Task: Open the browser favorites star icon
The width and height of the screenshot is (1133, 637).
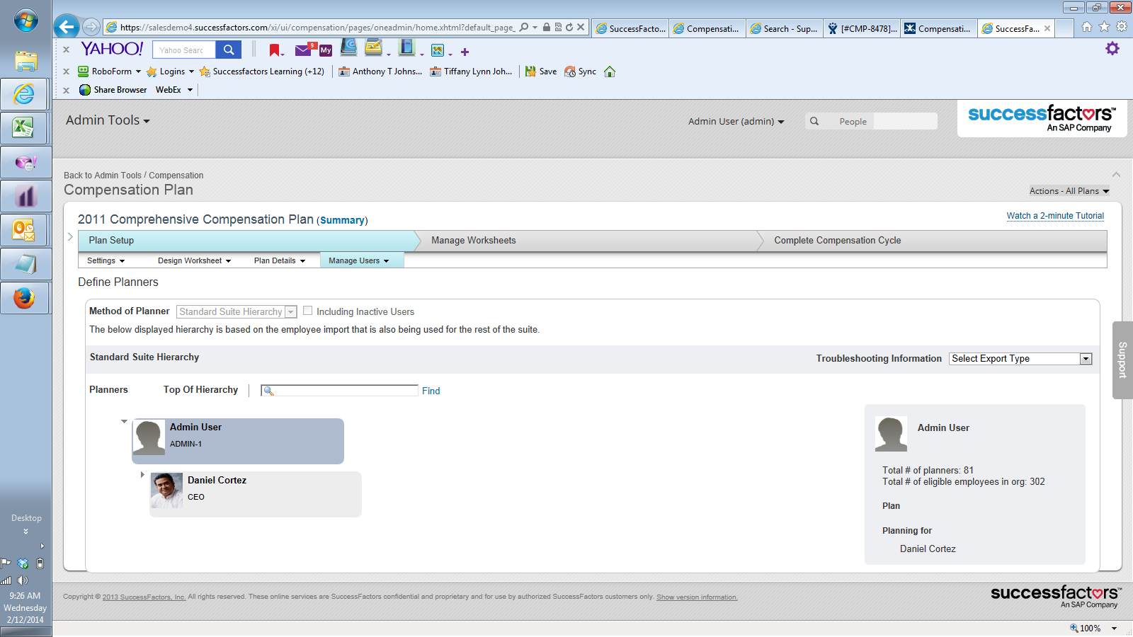Action: coord(1104,27)
